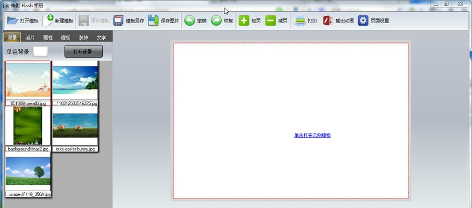Pick the 单色背景 white color swatch
The image size is (472, 208).
pos(40,51)
